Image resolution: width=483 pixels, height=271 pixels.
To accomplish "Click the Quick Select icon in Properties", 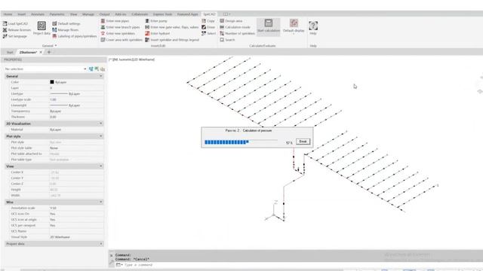I will pos(103,69).
